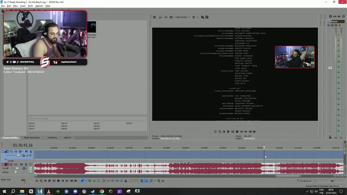
Task: Pause in the preview transport
Action: pyautogui.click(x=233, y=132)
